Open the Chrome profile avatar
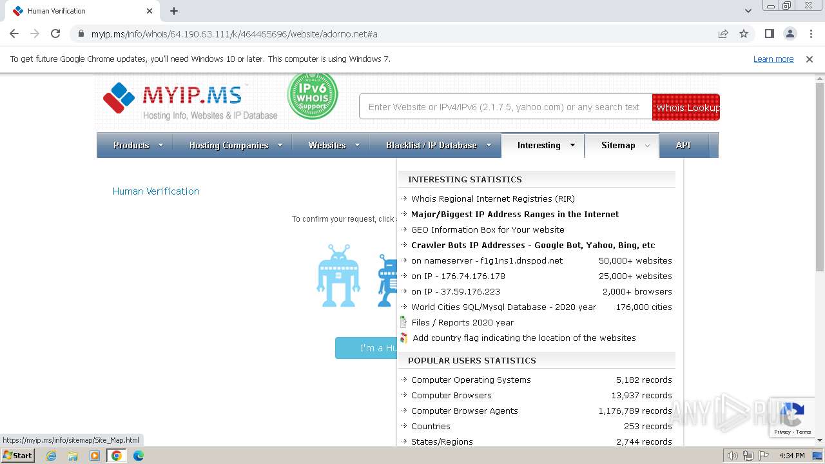The width and height of the screenshot is (825, 464). tap(790, 34)
